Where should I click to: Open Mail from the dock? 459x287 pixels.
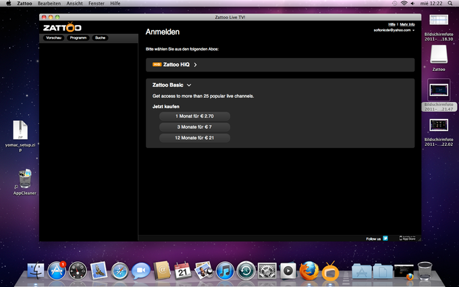click(x=99, y=270)
